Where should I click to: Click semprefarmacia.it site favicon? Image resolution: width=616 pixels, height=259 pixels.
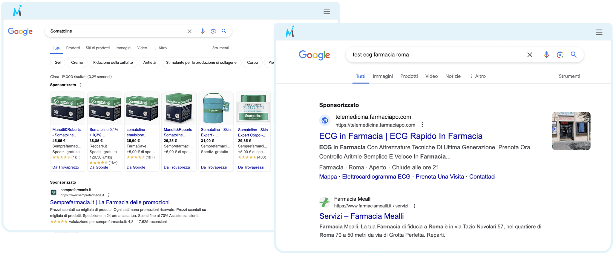[x=54, y=192]
